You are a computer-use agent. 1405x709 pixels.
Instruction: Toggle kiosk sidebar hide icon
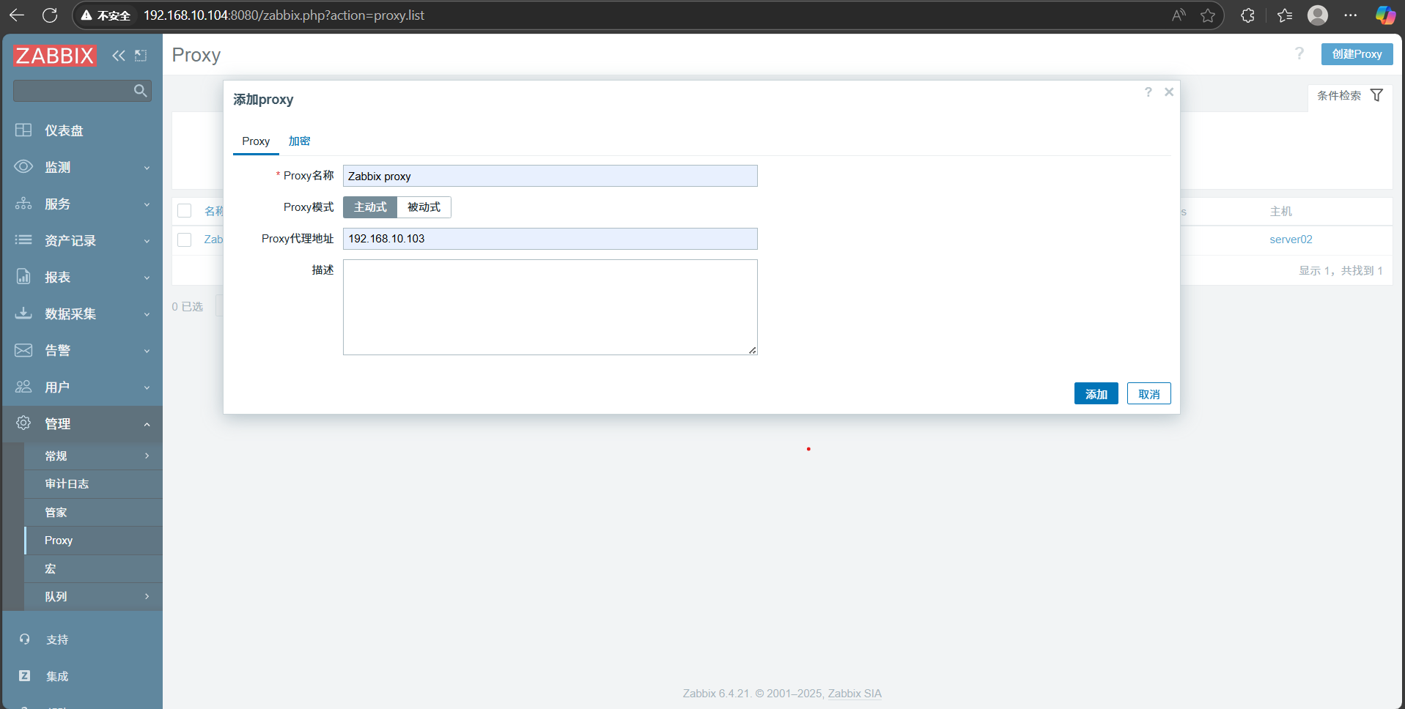coord(141,56)
